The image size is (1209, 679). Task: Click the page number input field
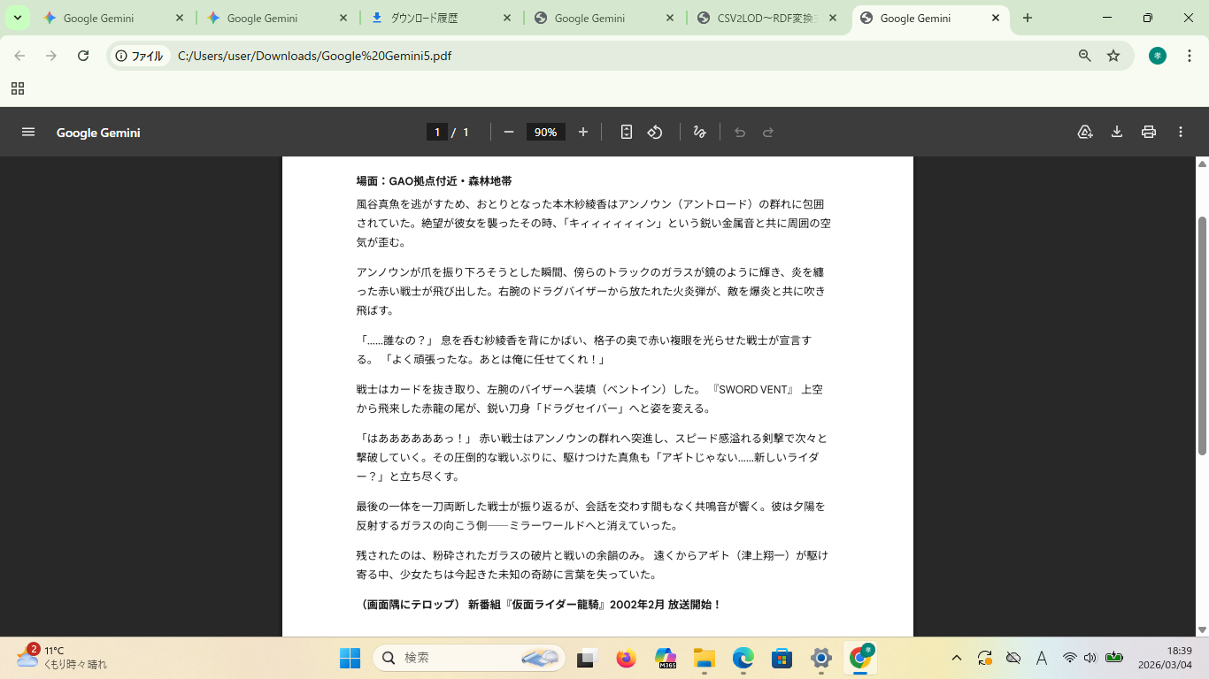coord(436,132)
